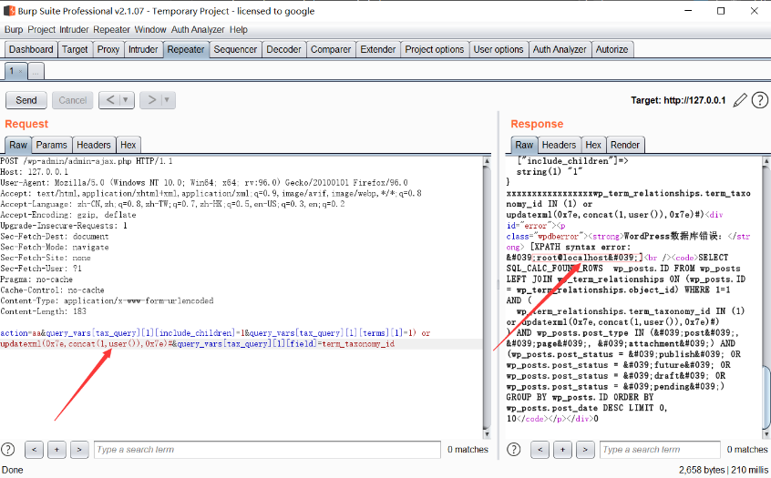Open response search help icon
Screen dimensions: 771x478
tap(513, 449)
